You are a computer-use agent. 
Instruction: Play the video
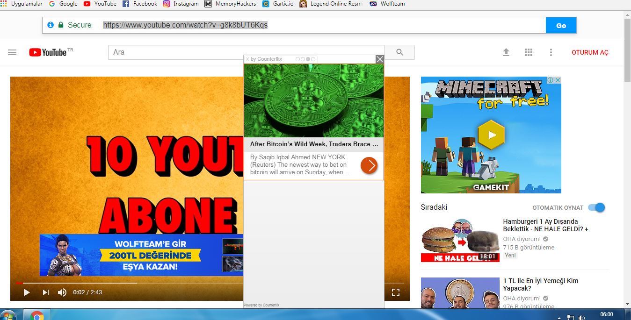pos(27,292)
